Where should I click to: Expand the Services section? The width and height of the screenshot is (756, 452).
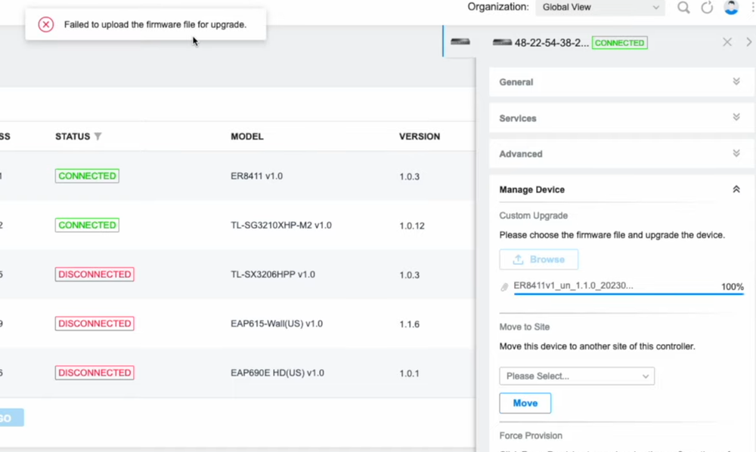pos(621,118)
